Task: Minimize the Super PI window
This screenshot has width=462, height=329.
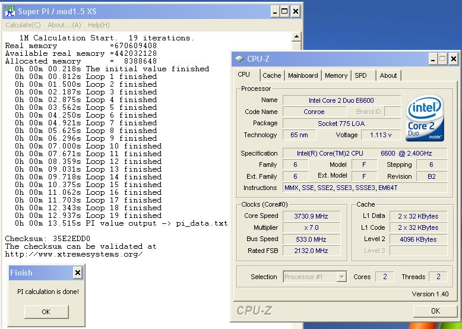Action: (275, 11)
